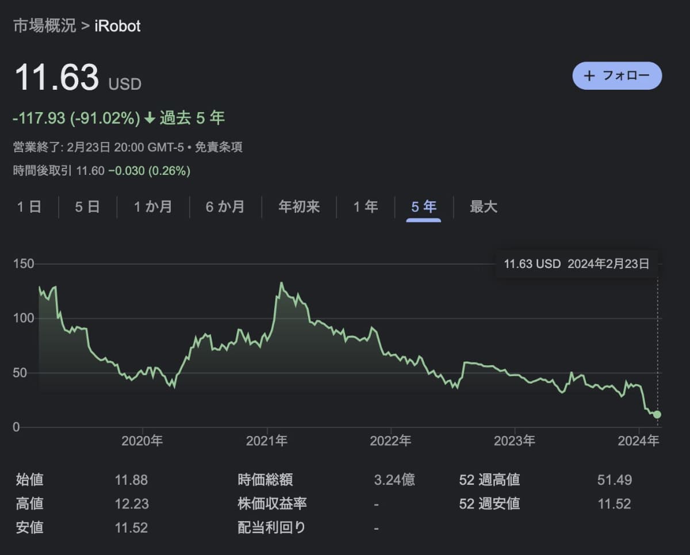Click the 2020年 x-axis label

[x=143, y=441]
